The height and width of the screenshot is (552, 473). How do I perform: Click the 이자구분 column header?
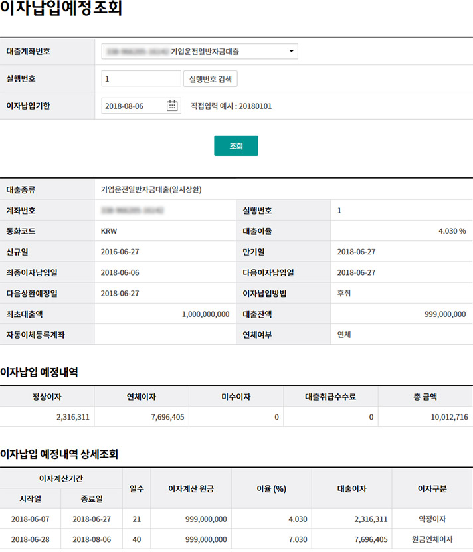pos(432,488)
